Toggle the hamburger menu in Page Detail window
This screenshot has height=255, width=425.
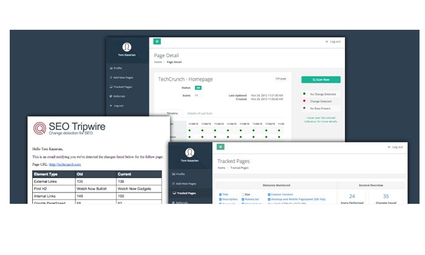(x=157, y=41)
